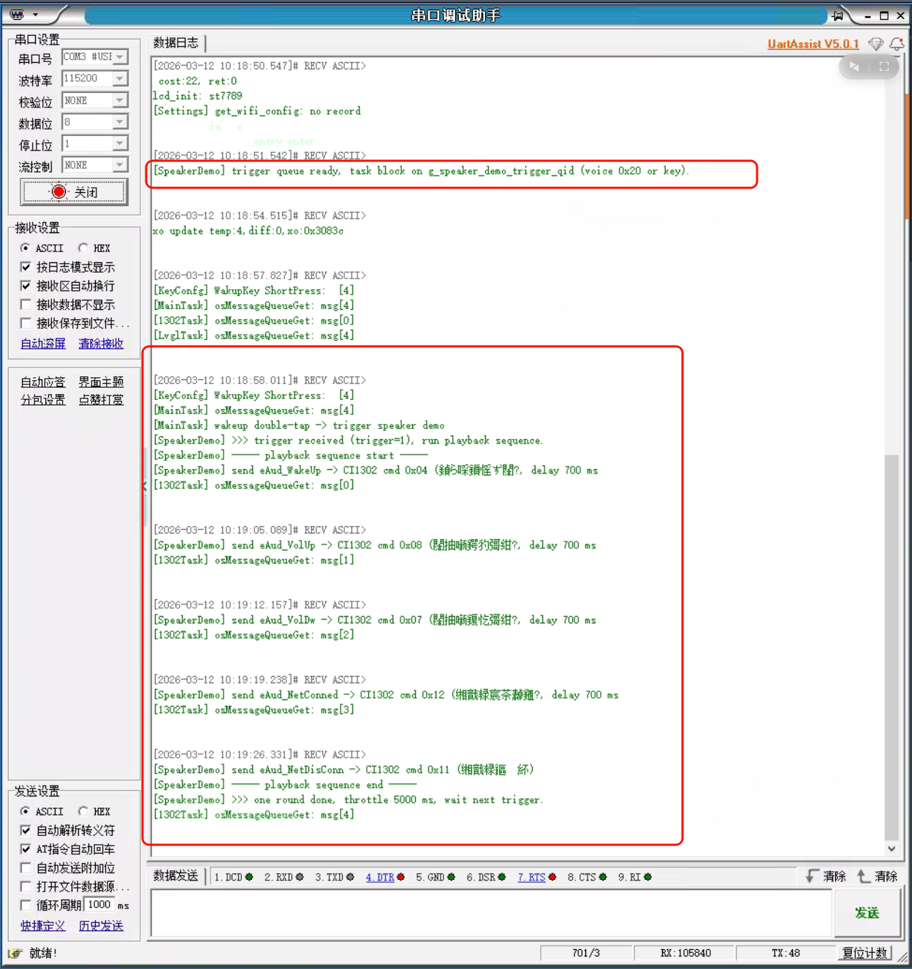This screenshot has width=912, height=969.
Task: Click the red port status indicator on 关闭 button
Action: coord(58,191)
